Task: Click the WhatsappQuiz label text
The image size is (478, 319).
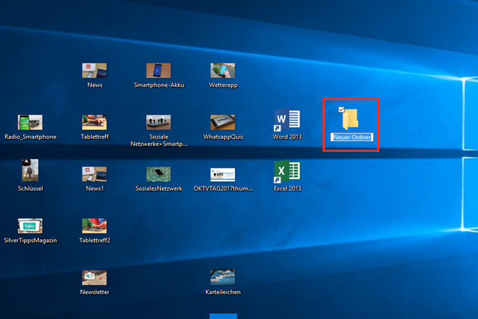Action: 223,137
